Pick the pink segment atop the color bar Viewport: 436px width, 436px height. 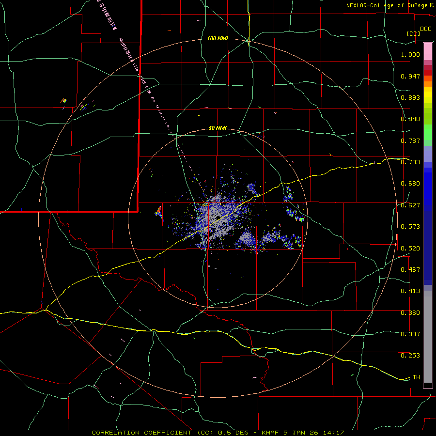[428, 51]
